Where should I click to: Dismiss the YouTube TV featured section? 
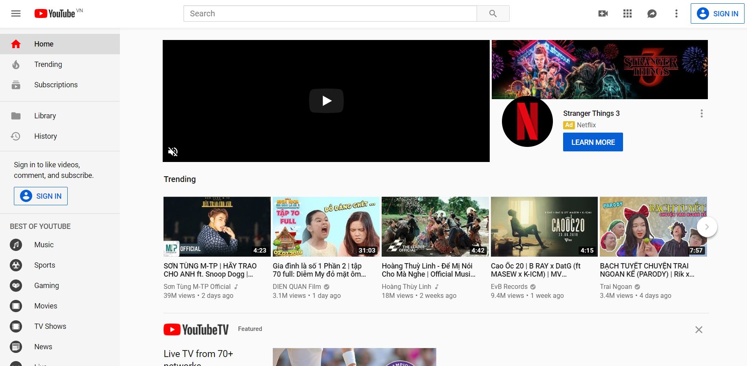coord(698,330)
